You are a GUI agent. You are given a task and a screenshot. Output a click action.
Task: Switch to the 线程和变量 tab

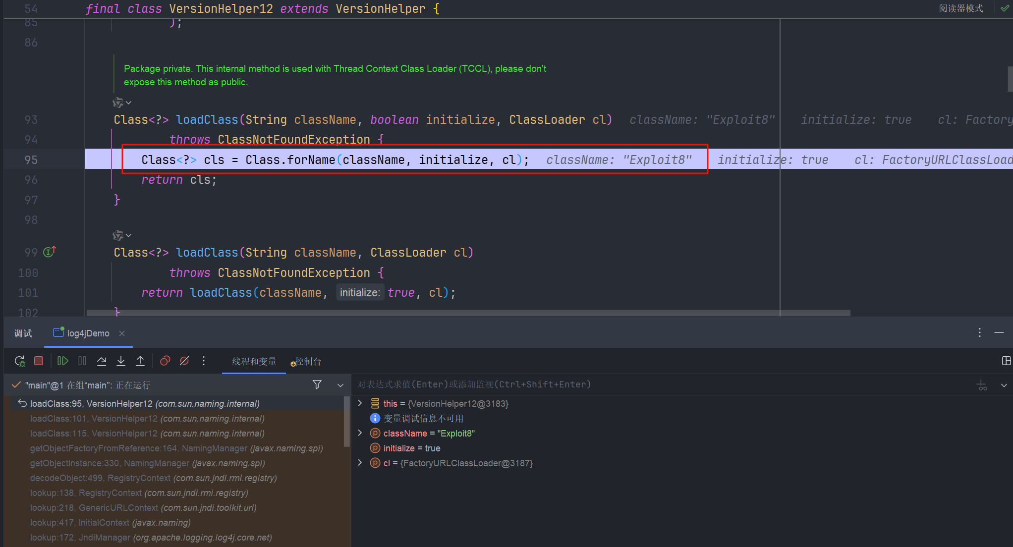click(x=254, y=361)
